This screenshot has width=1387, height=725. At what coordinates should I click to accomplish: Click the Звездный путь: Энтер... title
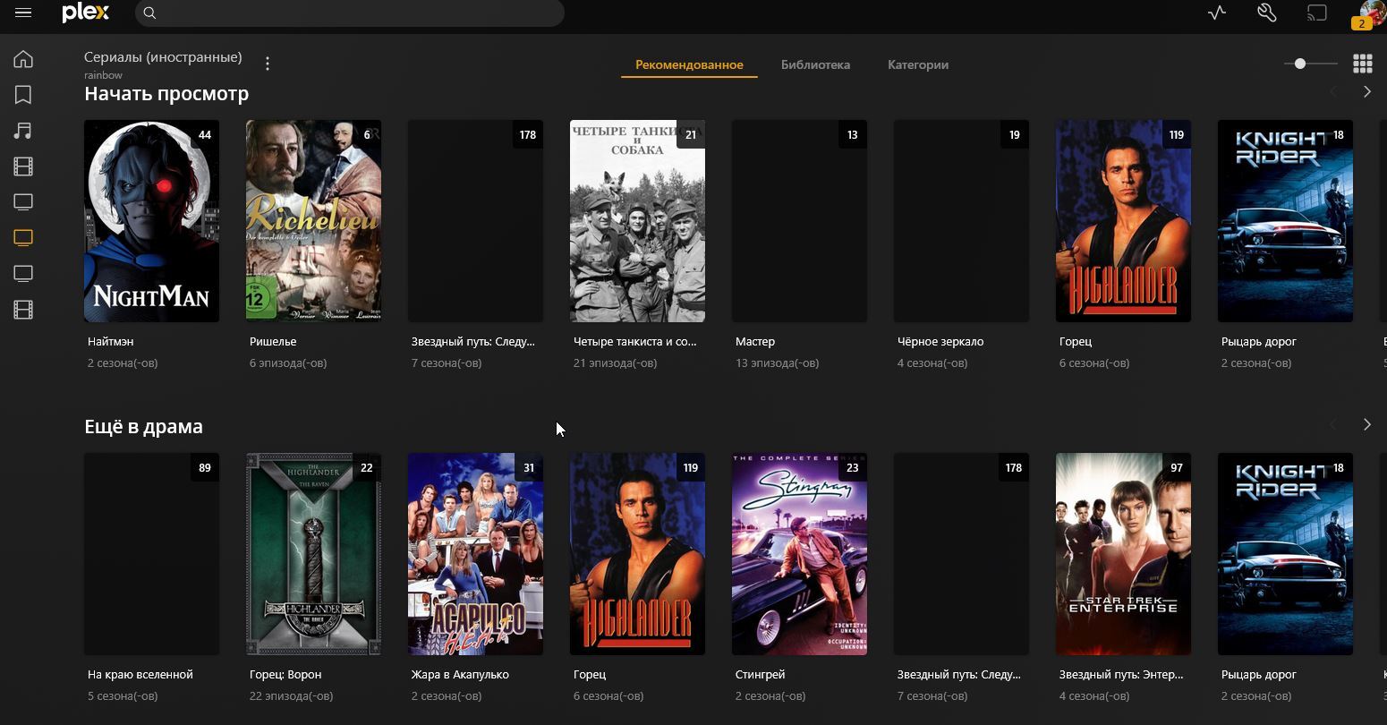(1120, 675)
